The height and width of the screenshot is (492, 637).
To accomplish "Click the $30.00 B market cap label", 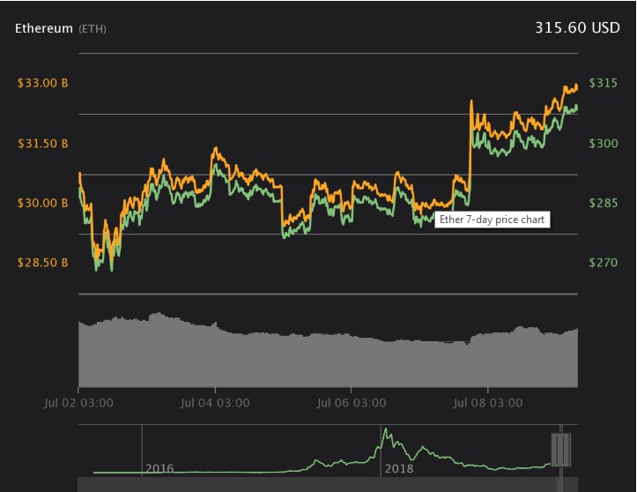I will 42,203.
